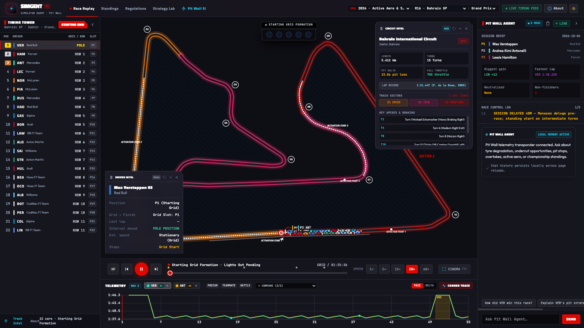Viewport: 584px width, 328px height.
Task: Jump to chequered flag finish button
Action: (113, 269)
